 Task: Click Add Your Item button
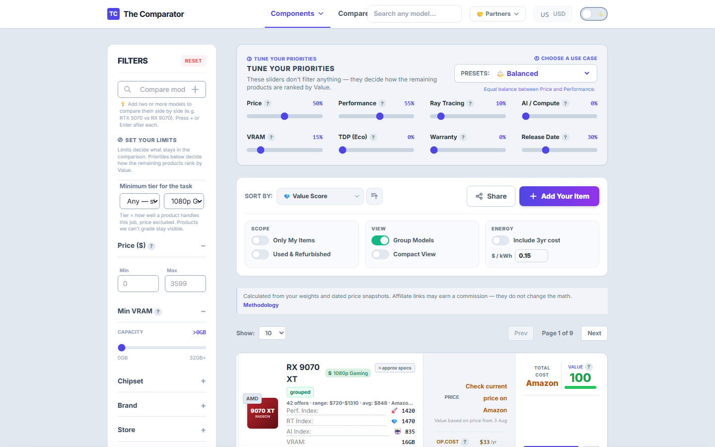click(559, 196)
